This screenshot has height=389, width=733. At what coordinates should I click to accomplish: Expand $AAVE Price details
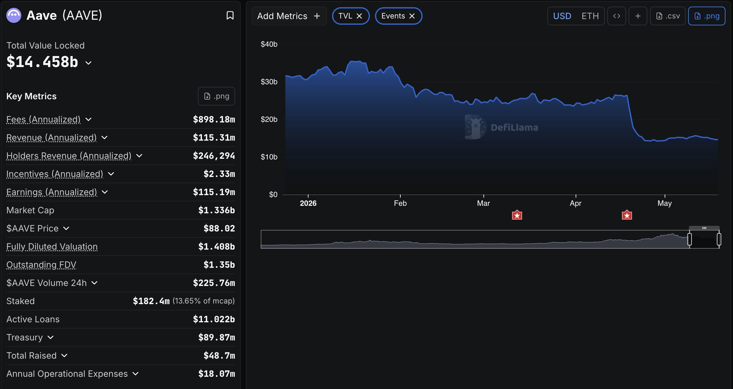(x=66, y=228)
